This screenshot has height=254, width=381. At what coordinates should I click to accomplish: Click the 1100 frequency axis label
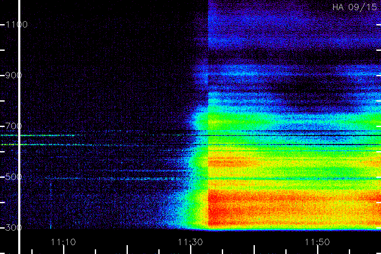tap(17, 25)
